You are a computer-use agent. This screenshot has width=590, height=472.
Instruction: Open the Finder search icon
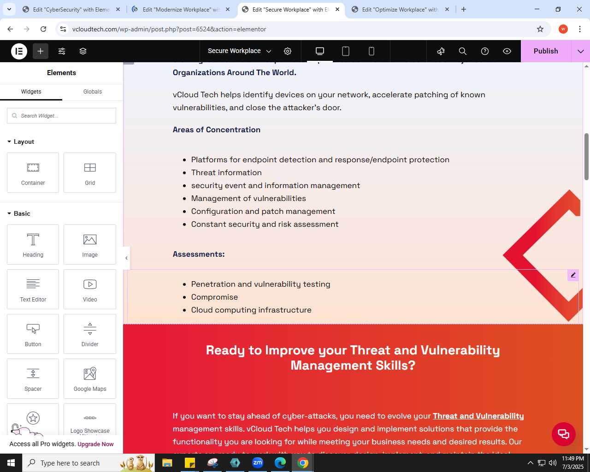pyautogui.click(x=463, y=51)
